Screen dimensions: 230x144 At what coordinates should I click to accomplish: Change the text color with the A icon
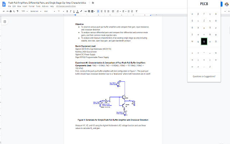click(x=78, y=11)
